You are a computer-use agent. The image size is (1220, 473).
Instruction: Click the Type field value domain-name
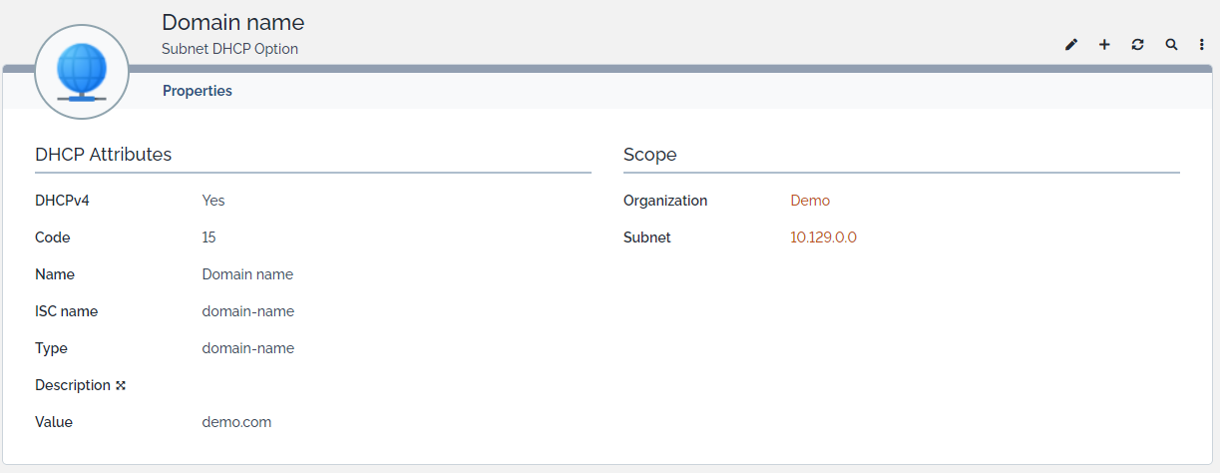point(247,348)
